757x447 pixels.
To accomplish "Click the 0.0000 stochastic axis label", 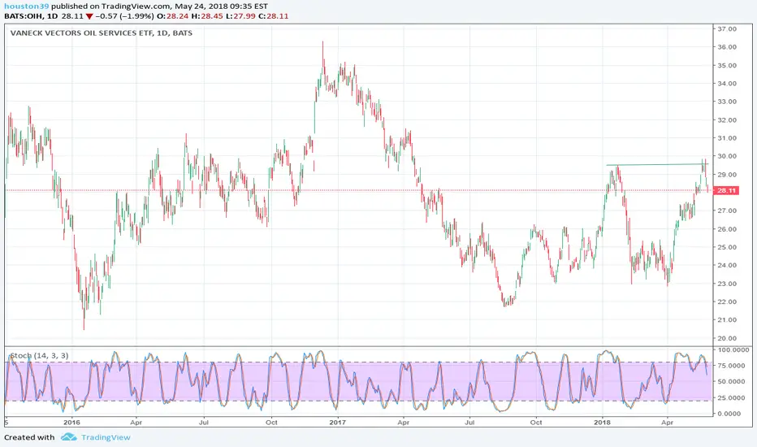I will 730,414.
